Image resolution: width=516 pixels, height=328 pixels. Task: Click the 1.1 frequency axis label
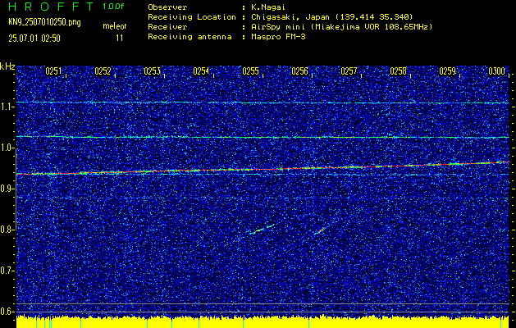(x=7, y=107)
